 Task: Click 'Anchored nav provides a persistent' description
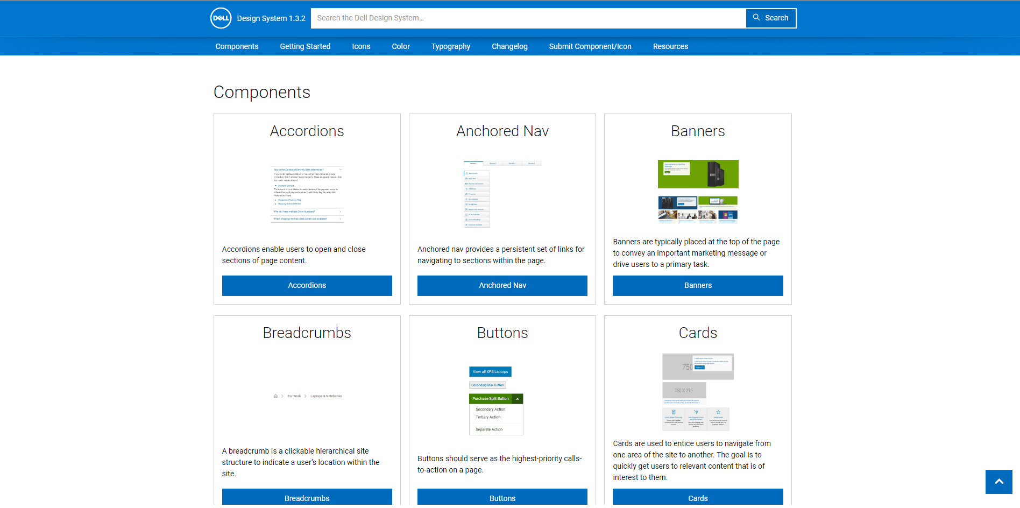tap(501, 255)
